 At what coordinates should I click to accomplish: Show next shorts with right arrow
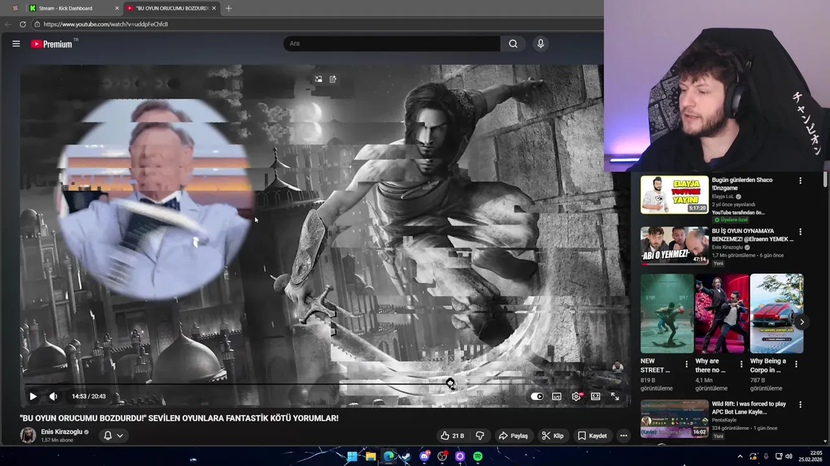pos(802,322)
